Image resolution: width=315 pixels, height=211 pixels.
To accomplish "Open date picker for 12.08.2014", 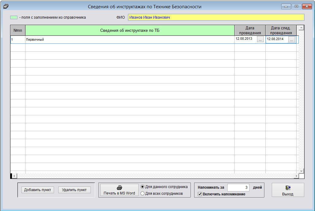I will click(x=291, y=39).
